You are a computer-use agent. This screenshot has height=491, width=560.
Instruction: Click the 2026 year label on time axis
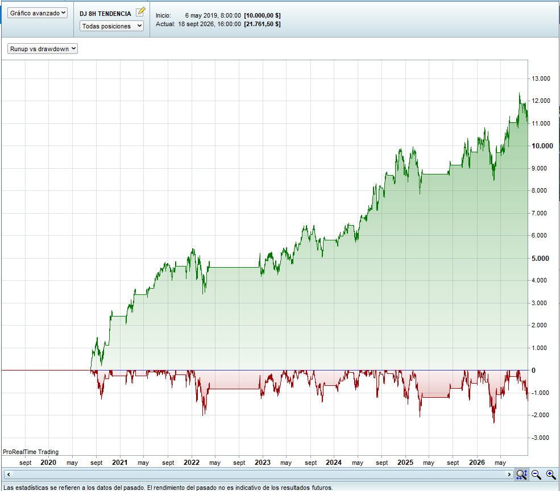[477, 463]
